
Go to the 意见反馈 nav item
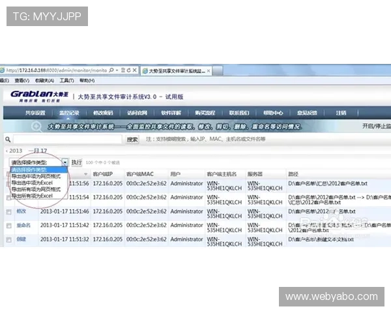coord(307,113)
